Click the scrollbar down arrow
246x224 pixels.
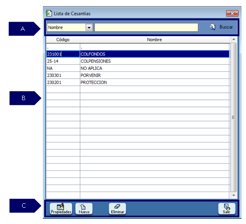234,195
